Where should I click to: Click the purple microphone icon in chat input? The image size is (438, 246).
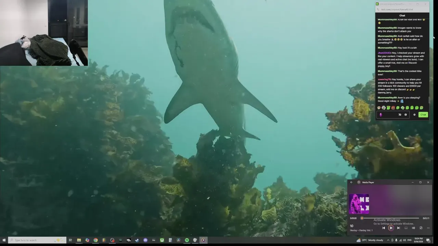381,115
